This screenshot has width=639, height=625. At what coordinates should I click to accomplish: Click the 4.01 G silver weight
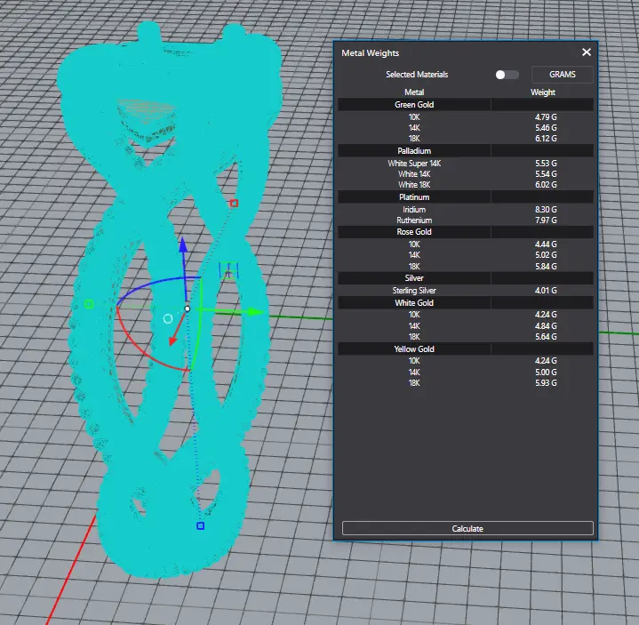click(546, 291)
